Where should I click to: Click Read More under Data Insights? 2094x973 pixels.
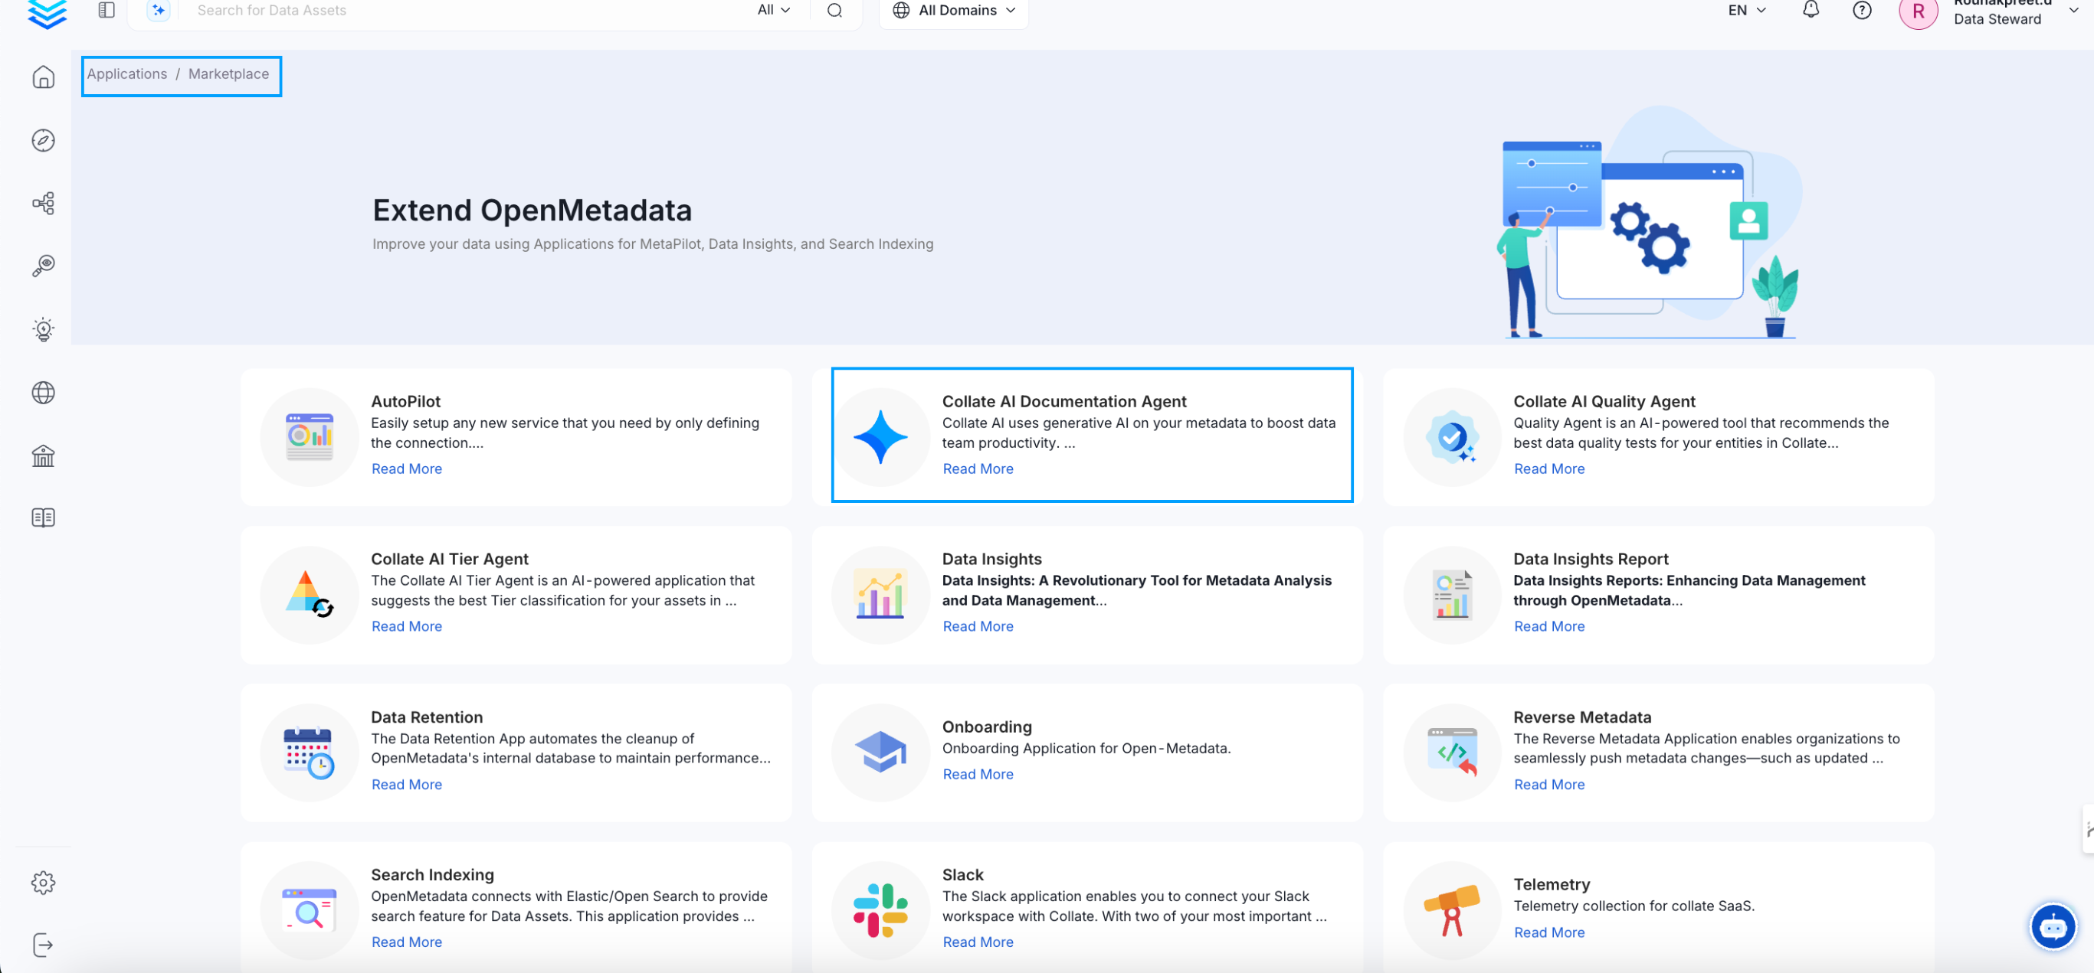pos(977,626)
